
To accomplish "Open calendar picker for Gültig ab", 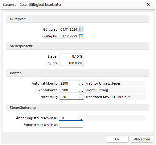I will pyautogui.click(x=81, y=29).
